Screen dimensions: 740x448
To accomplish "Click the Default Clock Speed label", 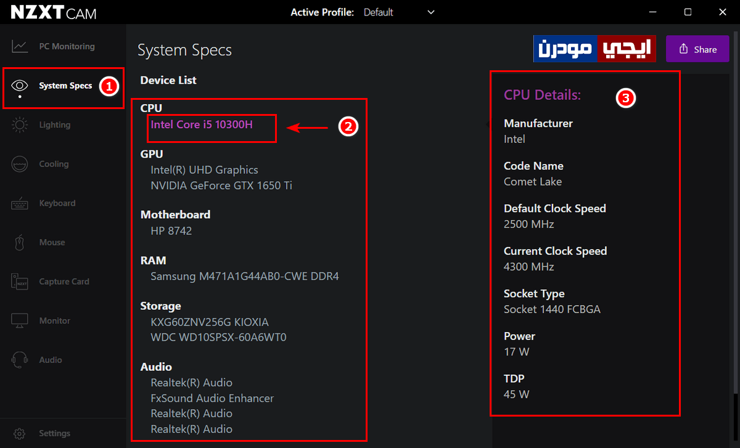I will click(555, 208).
